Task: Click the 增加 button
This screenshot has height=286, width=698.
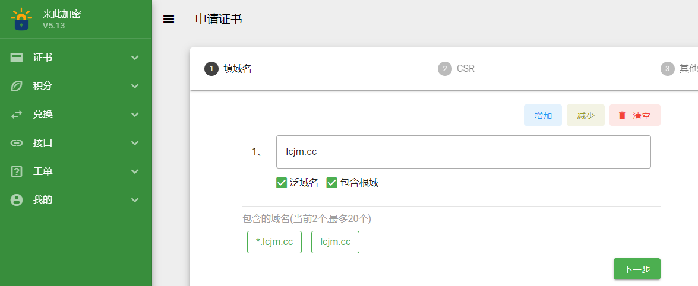Action: [542, 115]
